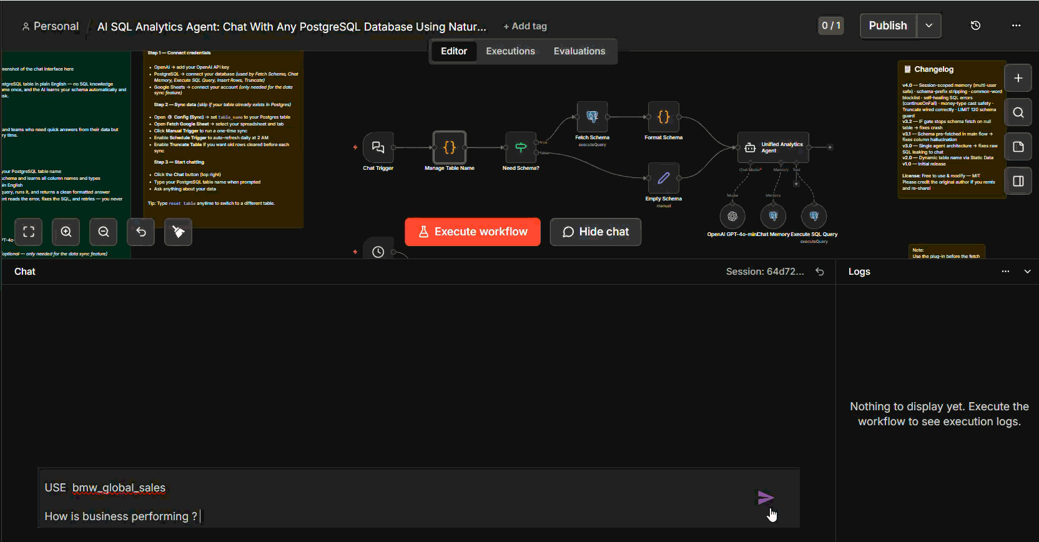Switch to the Executions tab
This screenshot has height=542, width=1039.
point(510,51)
